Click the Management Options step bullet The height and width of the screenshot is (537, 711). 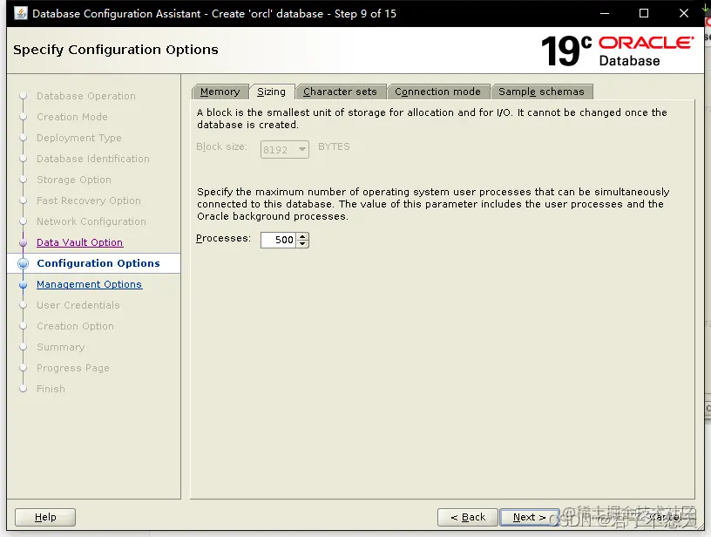[24, 284]
